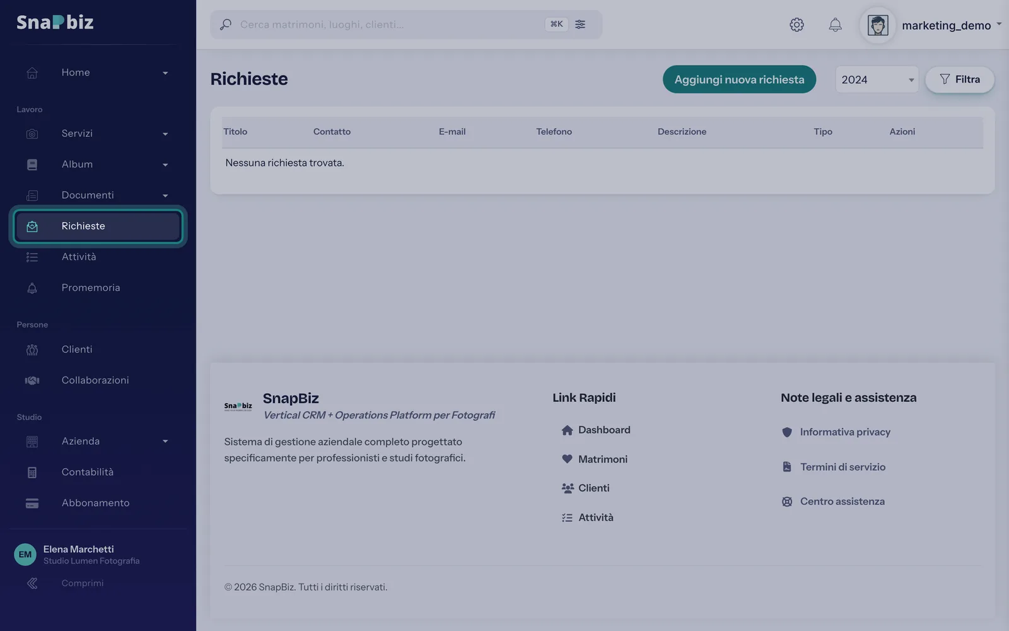This screenshot has height=631, width=1009.
Task: Open notifications bell in top bar
Action: tap(835, 25)
